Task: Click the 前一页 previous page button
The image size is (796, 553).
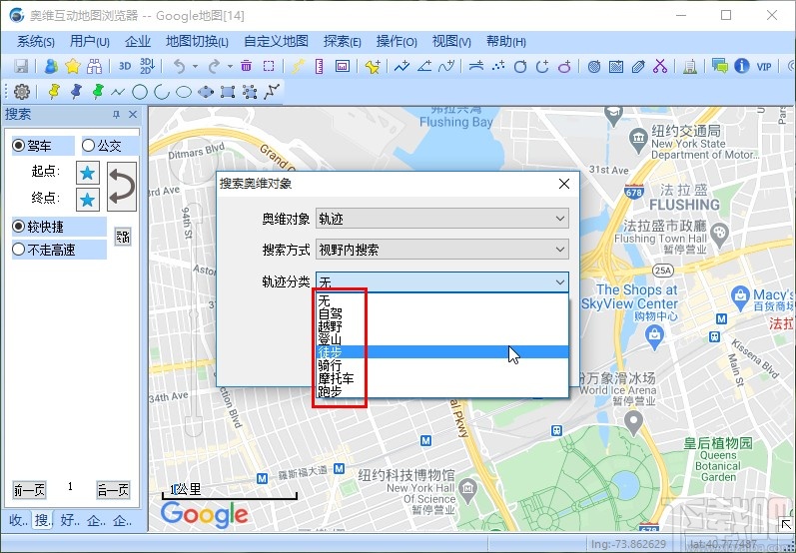Action: click(x=29, y=490)
